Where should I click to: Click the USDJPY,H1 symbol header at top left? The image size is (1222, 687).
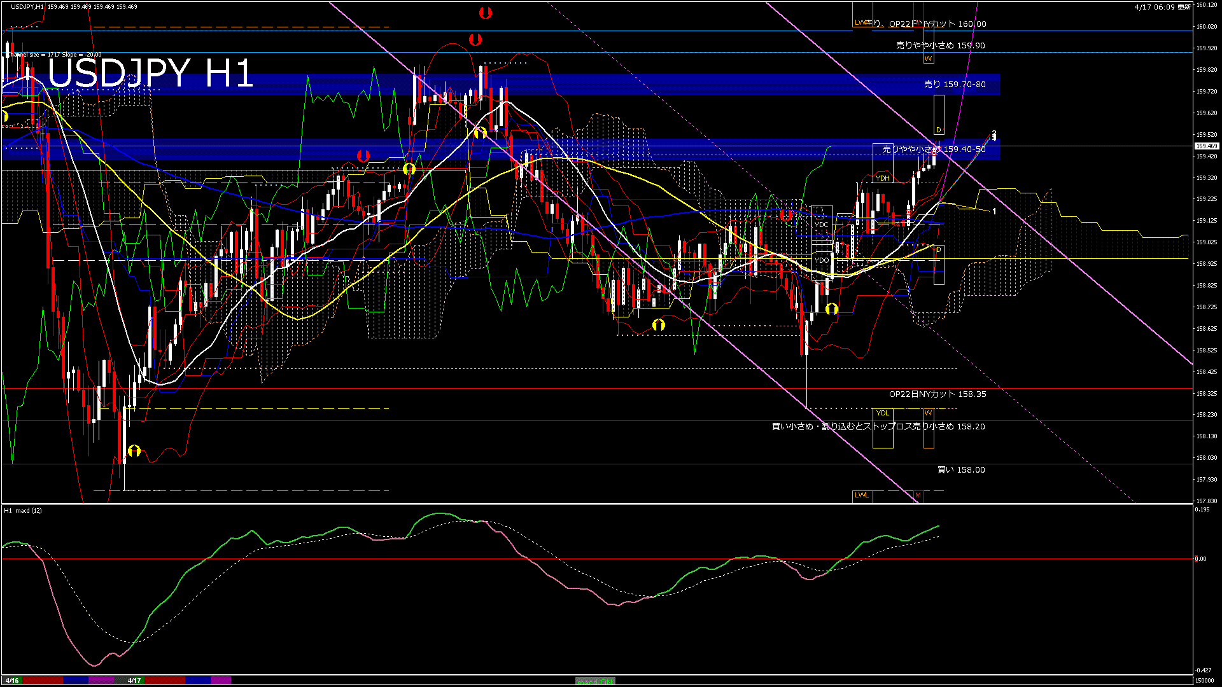tap(28, 6)
